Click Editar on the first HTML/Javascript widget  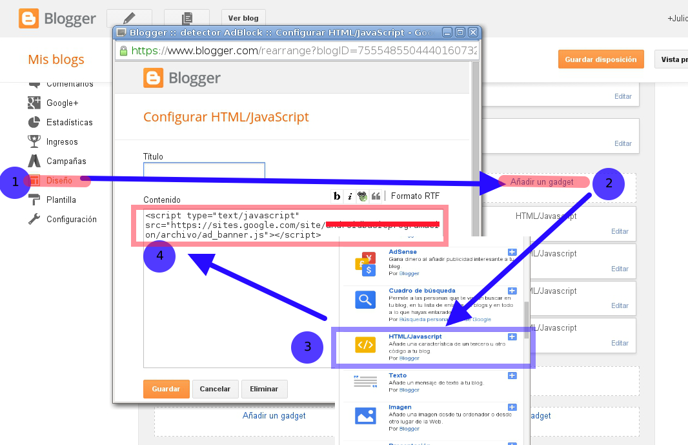(x=620, y=231)
